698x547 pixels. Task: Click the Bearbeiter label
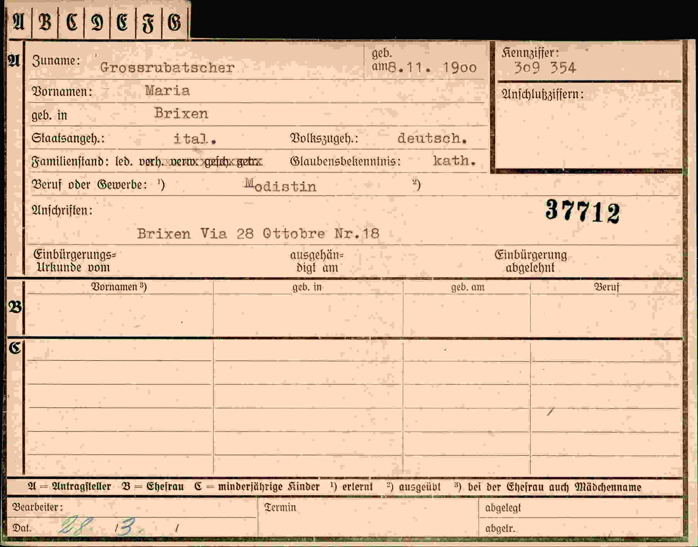coord(38,507)
